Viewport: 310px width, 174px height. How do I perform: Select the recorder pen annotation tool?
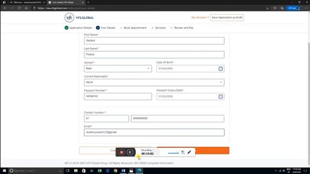click(x=189, y=152)
